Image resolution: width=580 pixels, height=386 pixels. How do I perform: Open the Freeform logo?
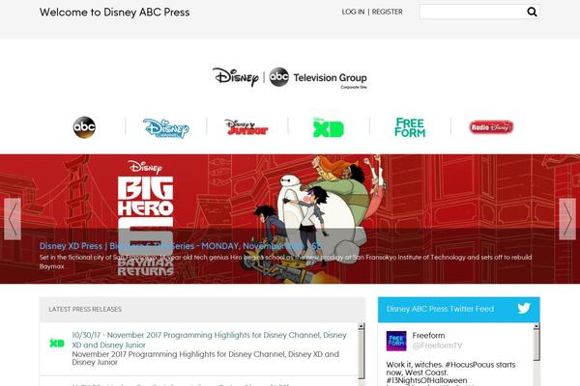(x=410, y=127)
